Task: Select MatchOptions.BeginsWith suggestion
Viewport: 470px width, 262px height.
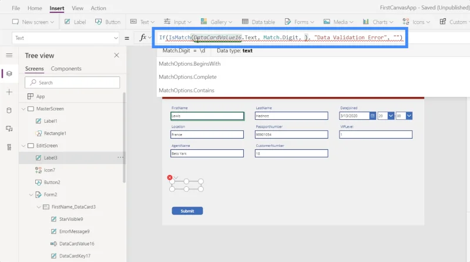Action: (189, 64)
